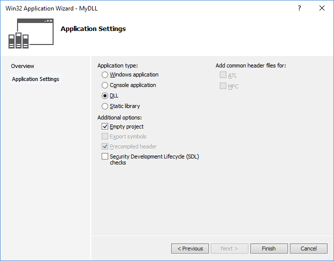
Task: Go back with the Previous button
Action: pos(190,248)
